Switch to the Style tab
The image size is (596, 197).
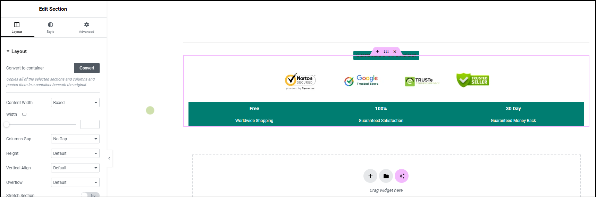coord(50,28)
